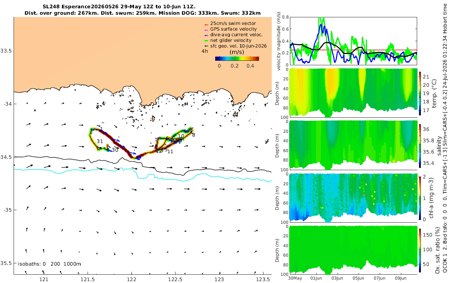The height and width of the screenshot is (283, 453).
Task: Click the -33.5 latitude tick label
Action: coord(6,51)
